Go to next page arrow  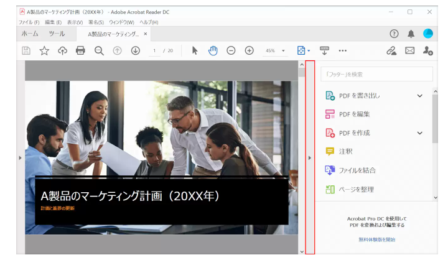135,50
